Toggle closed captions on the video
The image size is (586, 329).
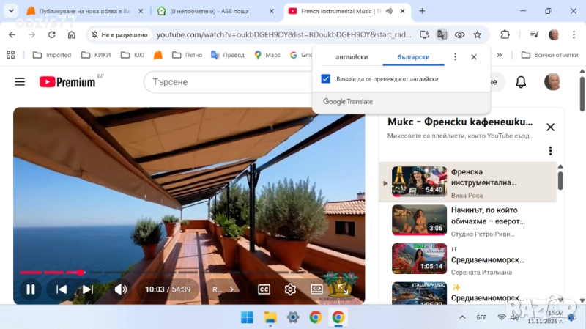[x=264, y=289]
